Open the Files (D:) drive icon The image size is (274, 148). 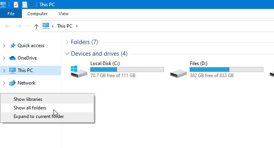point(178,73)
